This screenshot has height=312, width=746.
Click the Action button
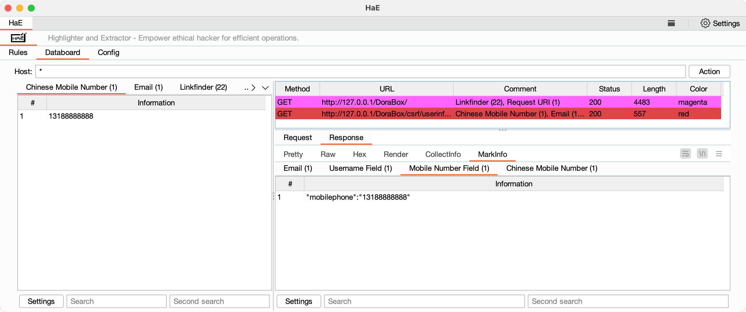(x=709, y=71)
